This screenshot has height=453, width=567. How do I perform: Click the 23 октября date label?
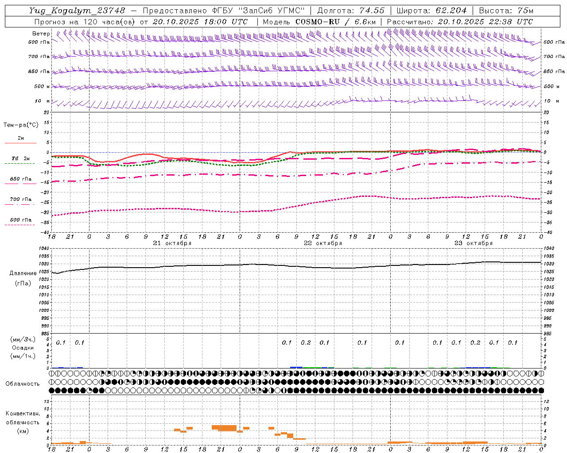tap(473, 243)
